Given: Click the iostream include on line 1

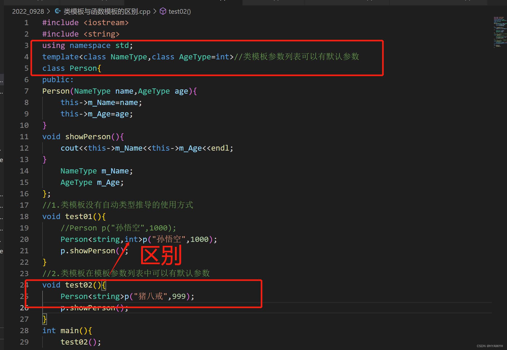Looking at the screenshot, I should point(106,23).
